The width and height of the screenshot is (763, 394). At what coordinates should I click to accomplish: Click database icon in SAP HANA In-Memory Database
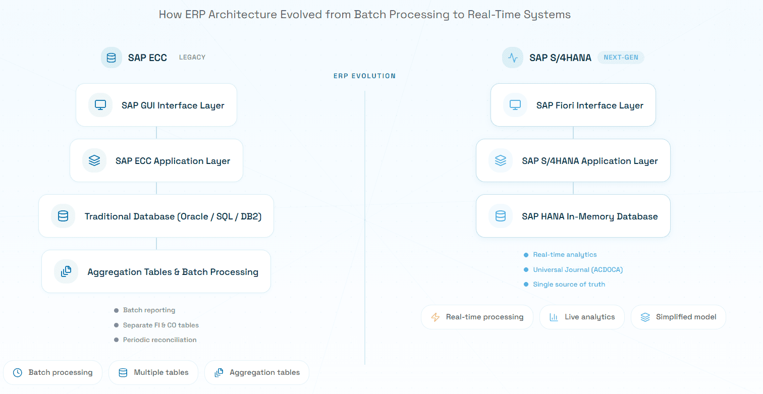click(x=501, y=216)
